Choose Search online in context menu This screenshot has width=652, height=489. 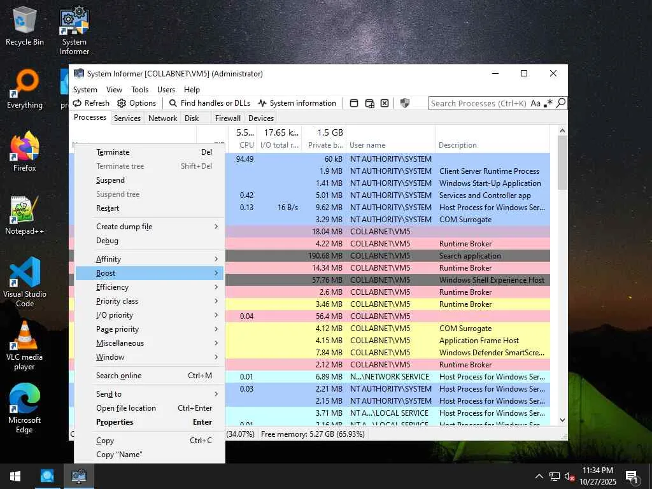[150, 376]
